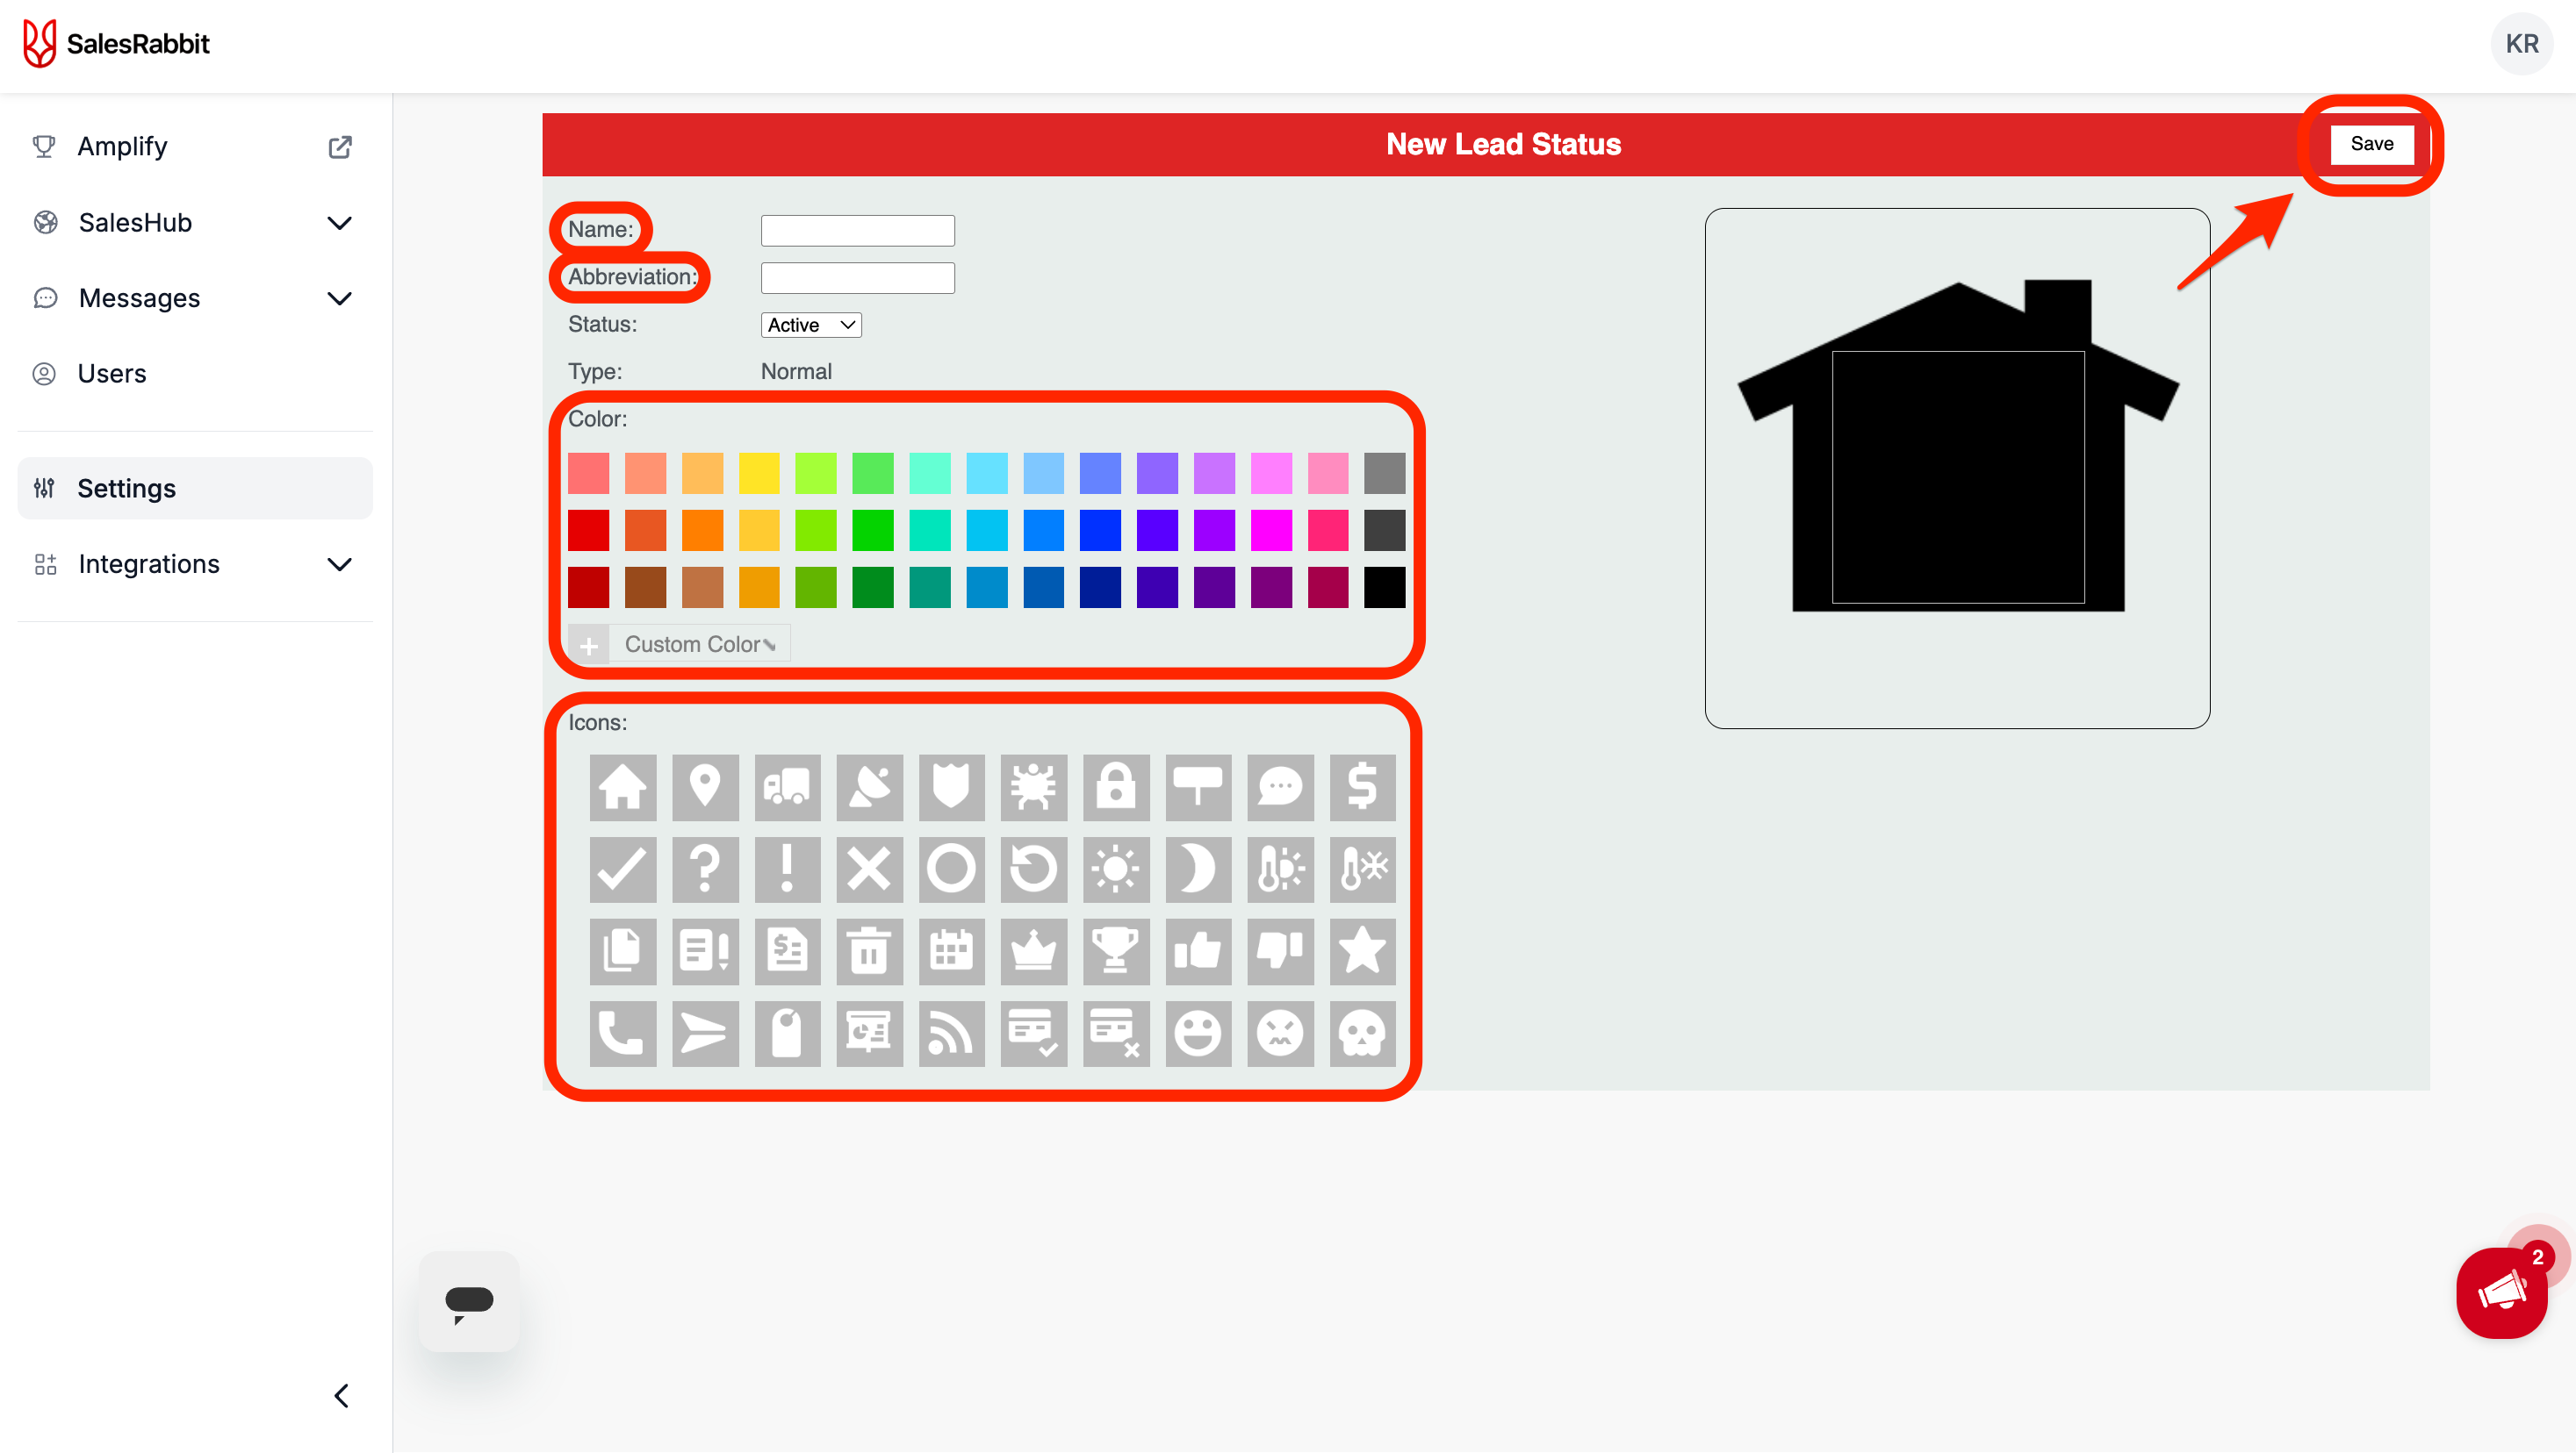Pick the black color swatch
2576x1453 pixels.
1384,588
